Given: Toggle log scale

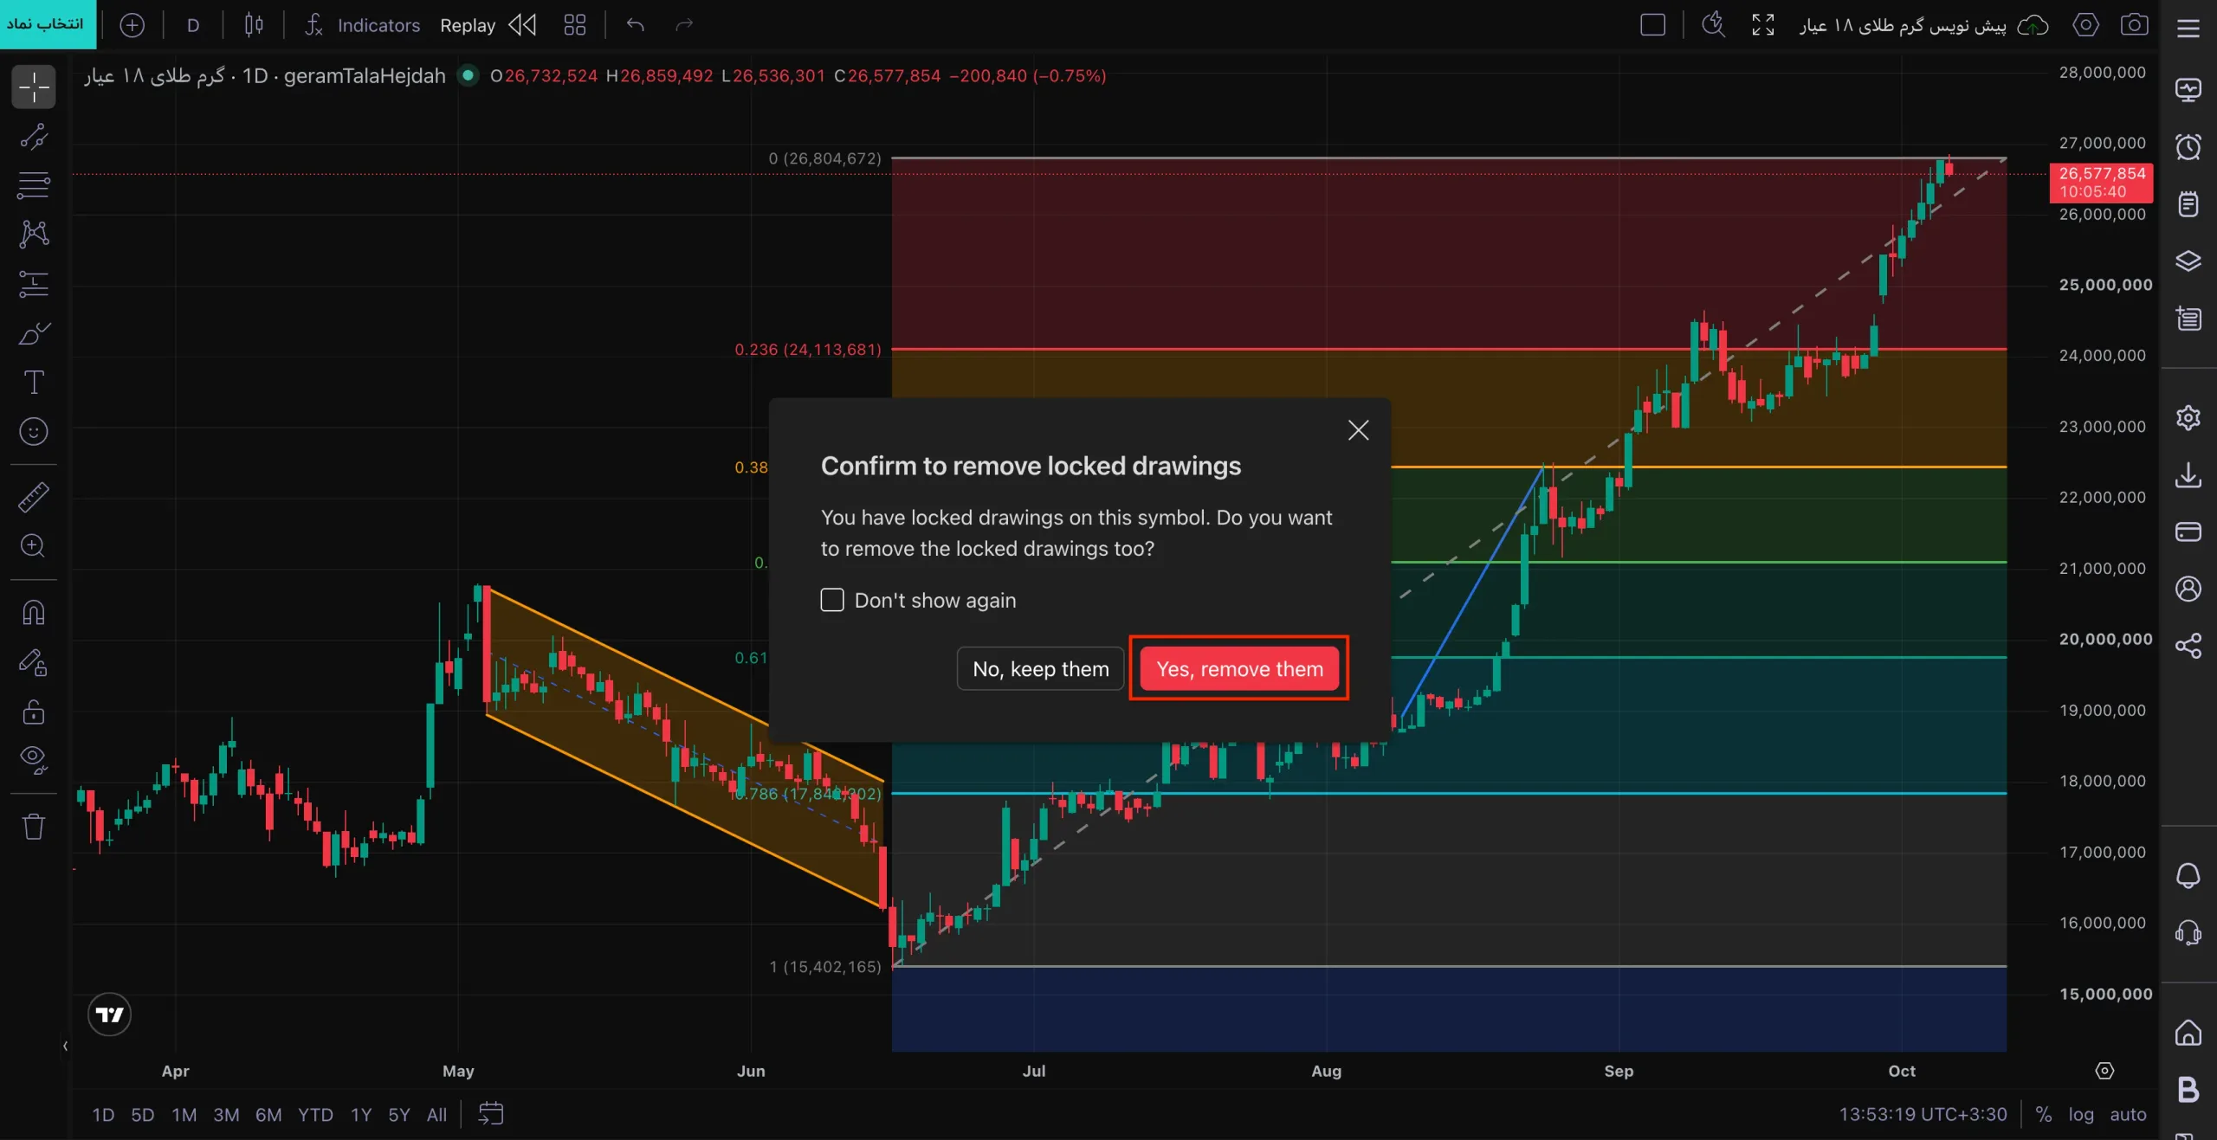Looking at the screenshot, I should (2081, 1115).
